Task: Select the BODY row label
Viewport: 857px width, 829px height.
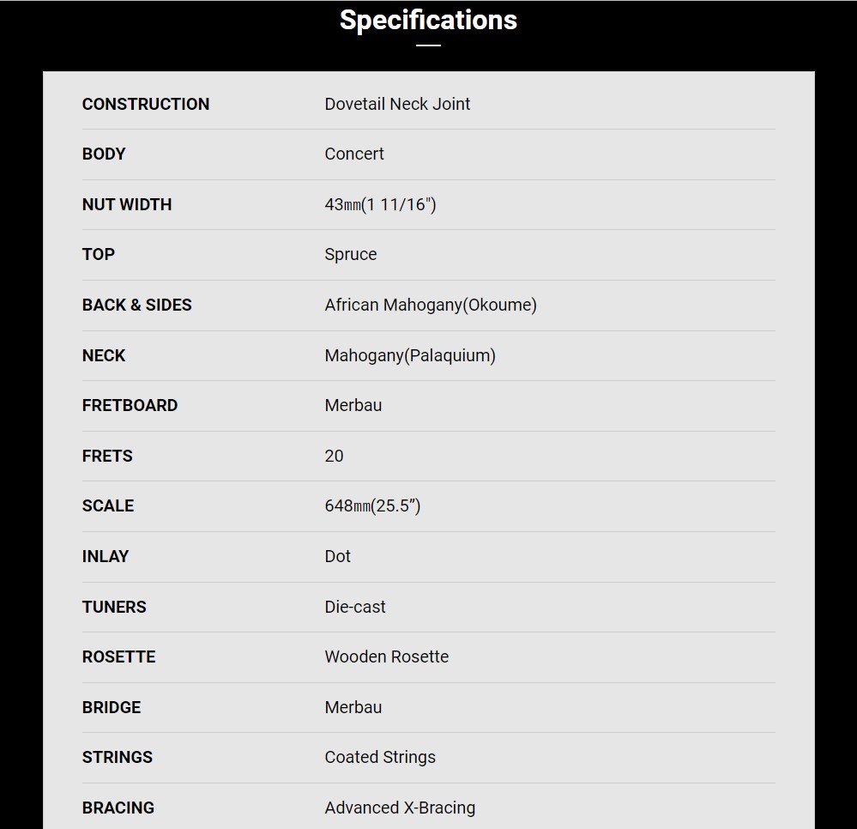Action: point(104,154)
